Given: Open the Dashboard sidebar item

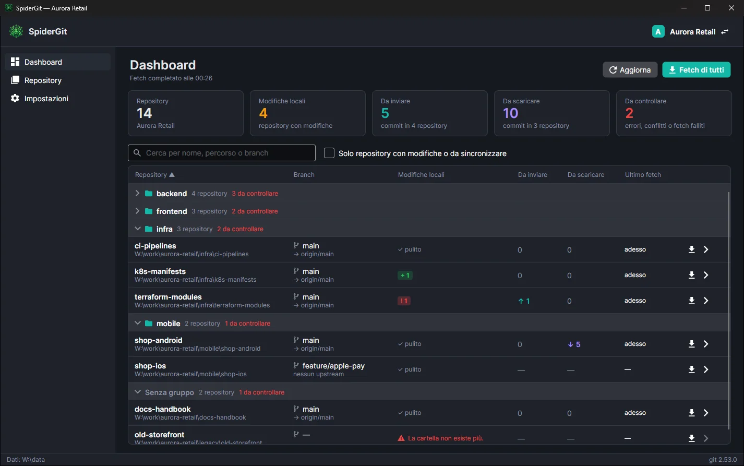Looking at the screenshot, I should (x=58, y=62).
